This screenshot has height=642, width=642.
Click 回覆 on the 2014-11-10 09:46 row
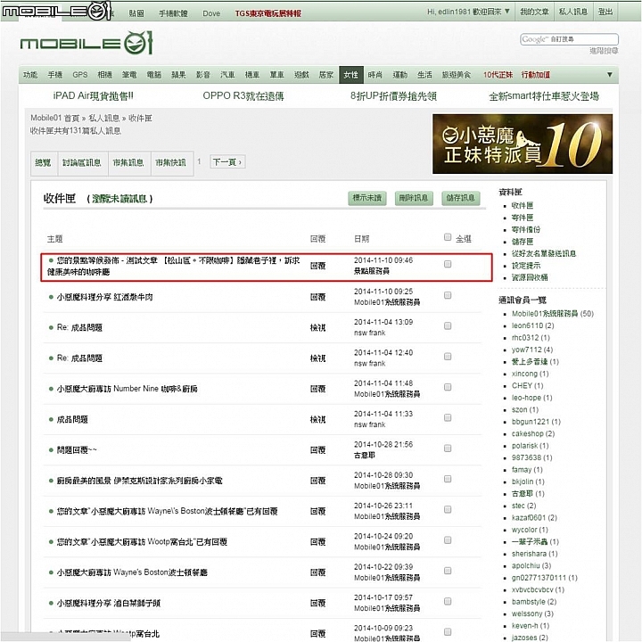(317, 266)
